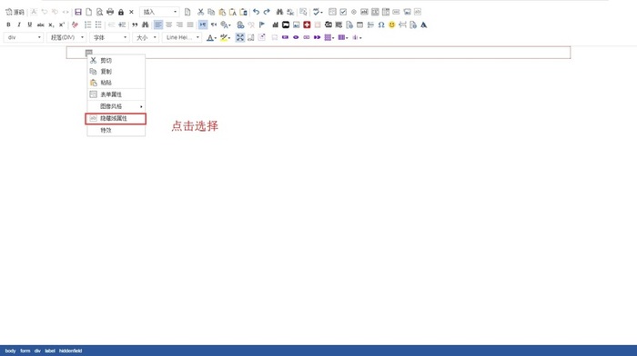Click form in the element path bar

point(25,351)
